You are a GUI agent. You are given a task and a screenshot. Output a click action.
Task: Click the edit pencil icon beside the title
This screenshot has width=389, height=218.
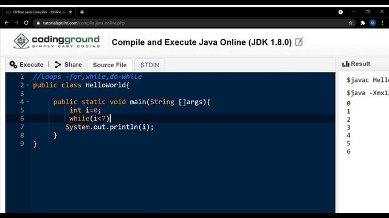click(299, 42)
